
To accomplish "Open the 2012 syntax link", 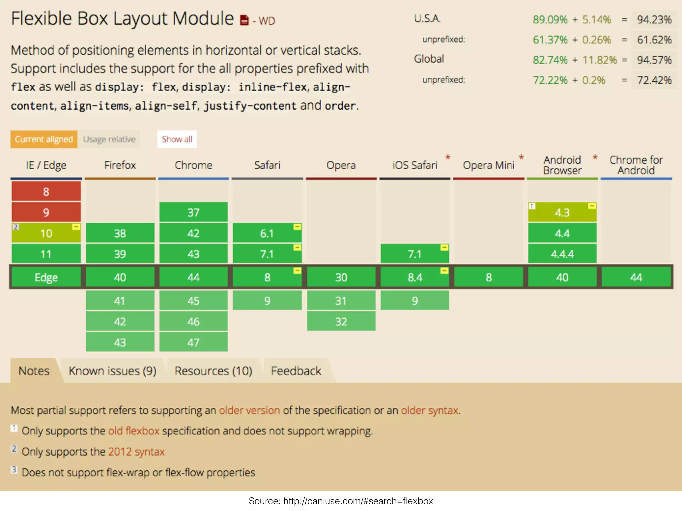I will click(136, 452).
